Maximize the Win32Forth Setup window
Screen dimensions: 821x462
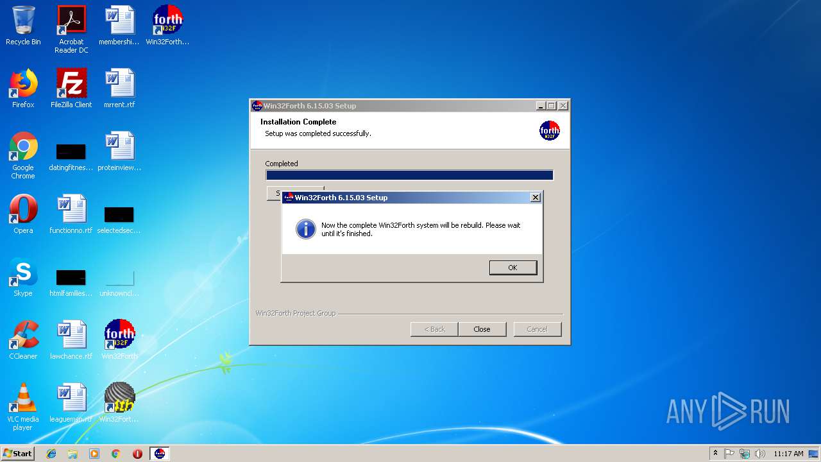click(x=552, y=106)
